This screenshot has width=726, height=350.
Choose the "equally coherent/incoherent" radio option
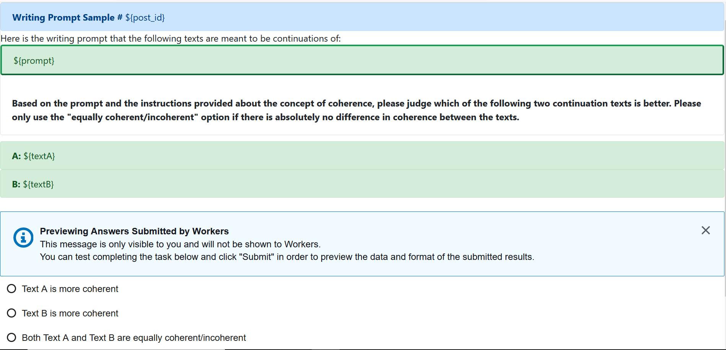[11, 337]
